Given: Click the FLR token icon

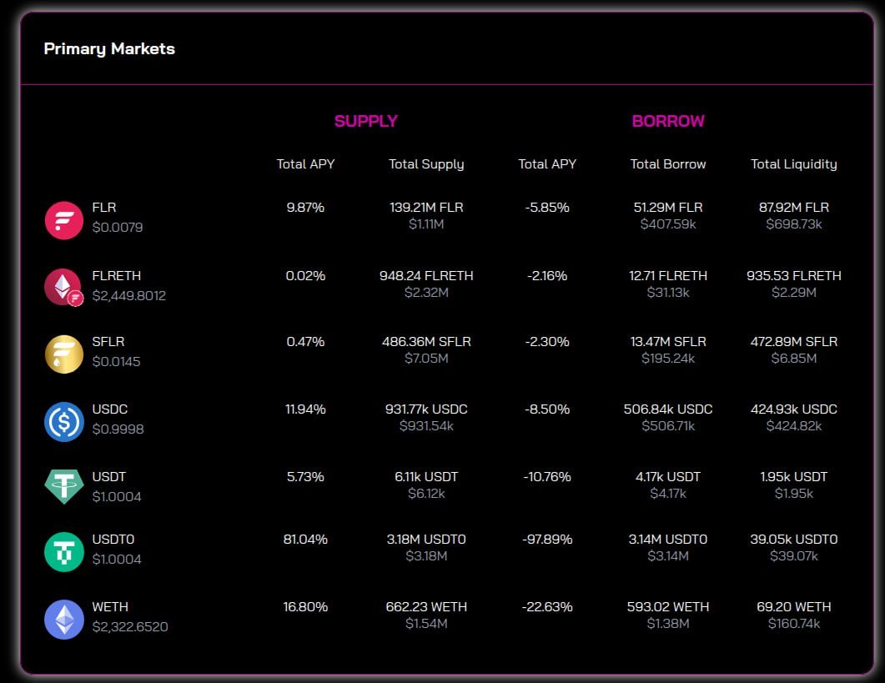Looking at the screenshot, I should (63, 220).
